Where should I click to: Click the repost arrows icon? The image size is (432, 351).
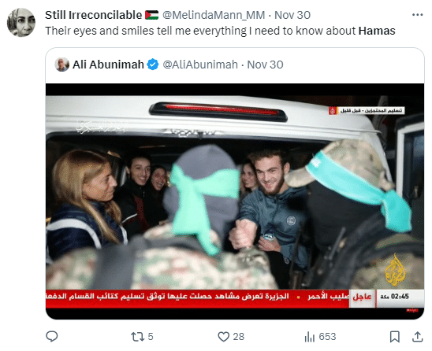pyautogui.click(x=137, y=336)
